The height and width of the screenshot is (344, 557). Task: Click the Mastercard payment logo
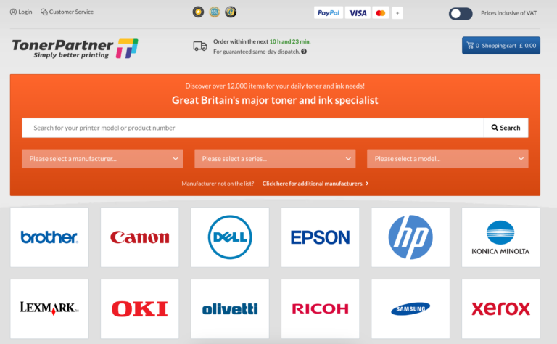381,13
